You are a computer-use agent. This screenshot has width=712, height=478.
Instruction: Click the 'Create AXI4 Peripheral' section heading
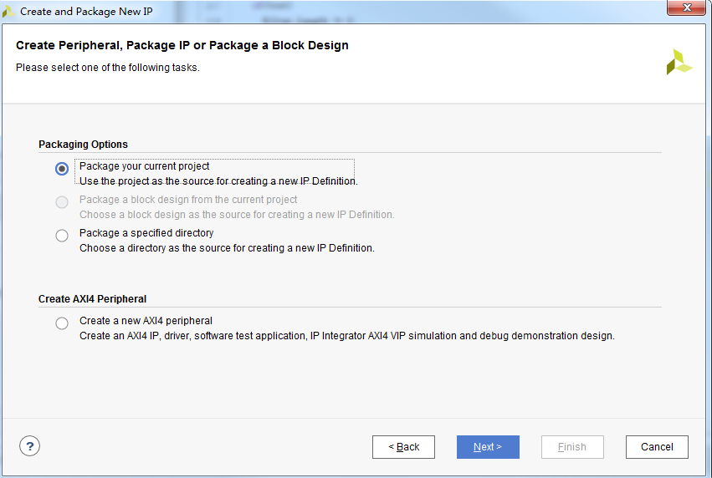pos(92,299)
